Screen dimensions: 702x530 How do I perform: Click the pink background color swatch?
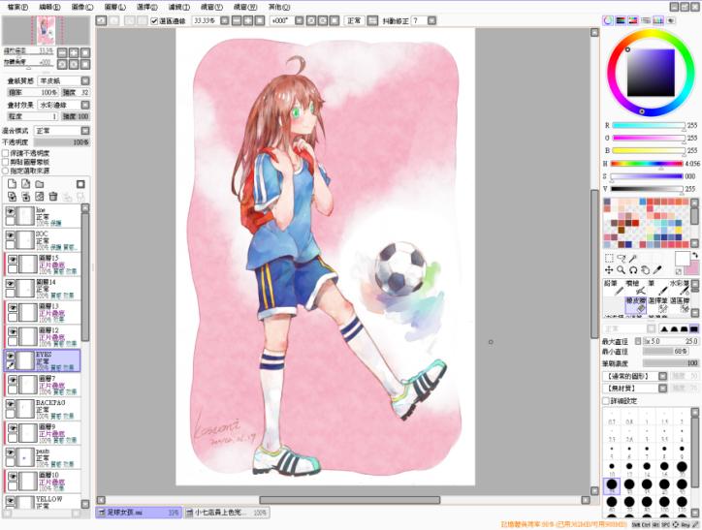pos(691,268)
